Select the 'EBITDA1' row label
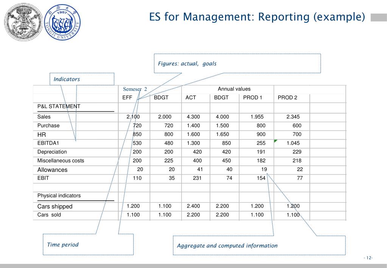 pyautogui.click(x=48, y=143)
